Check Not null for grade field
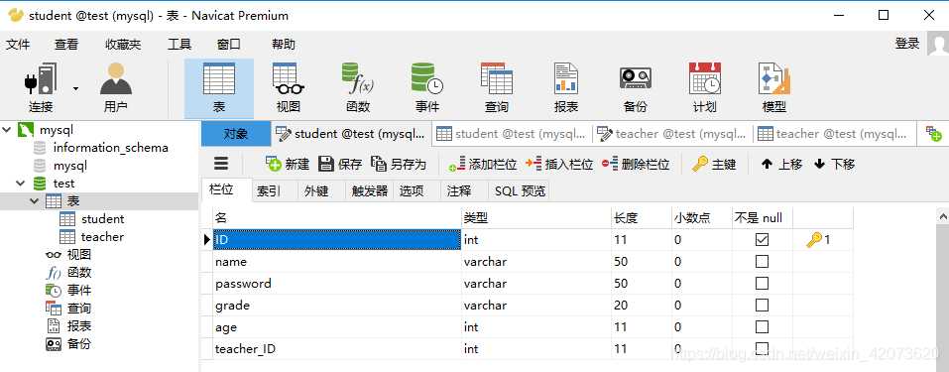The width and height of the screenshot is (949, 372). coord(762,306)
